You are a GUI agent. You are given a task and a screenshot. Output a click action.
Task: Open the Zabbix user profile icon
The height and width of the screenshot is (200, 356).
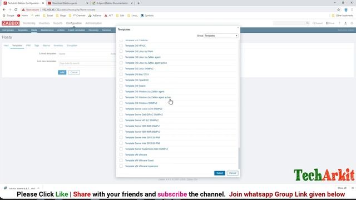pyautogui.click(x=345, y=23)
